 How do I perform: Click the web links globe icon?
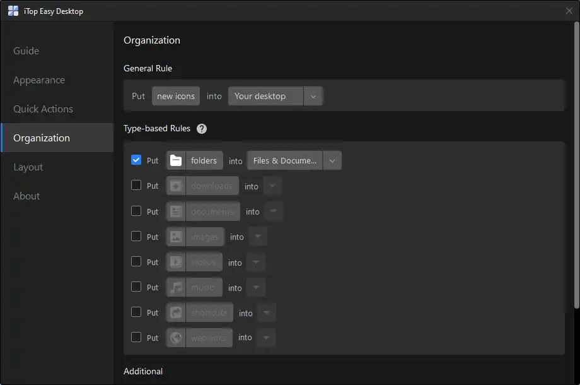point(176,338)
